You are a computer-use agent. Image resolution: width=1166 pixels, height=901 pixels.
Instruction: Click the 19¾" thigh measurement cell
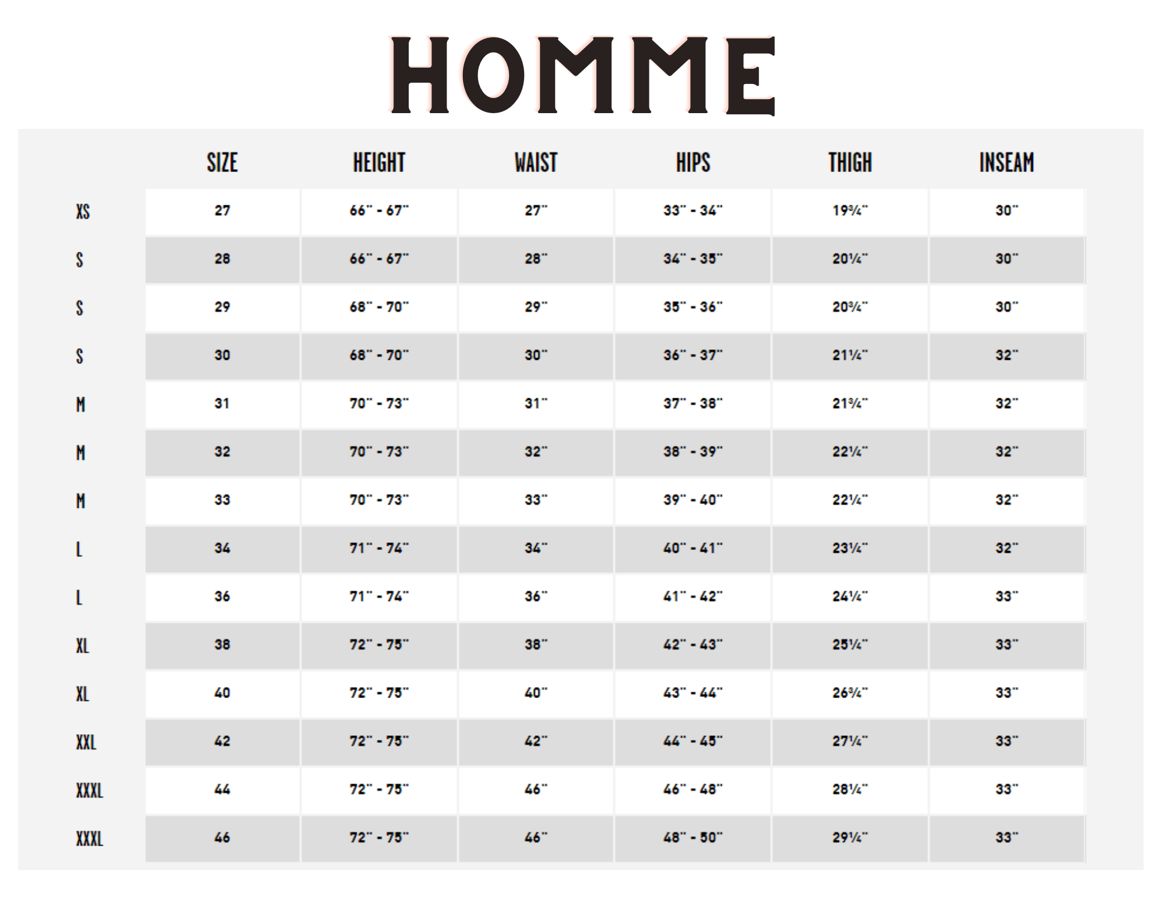(850, 211)
